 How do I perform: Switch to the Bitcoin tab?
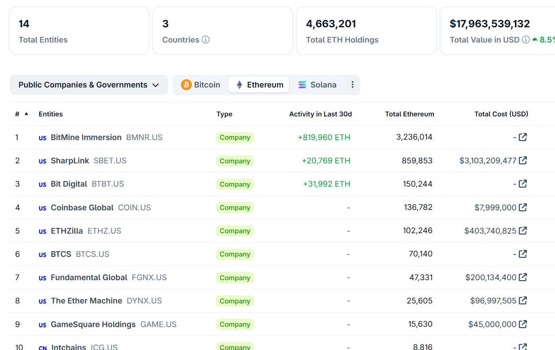point(200,85)
